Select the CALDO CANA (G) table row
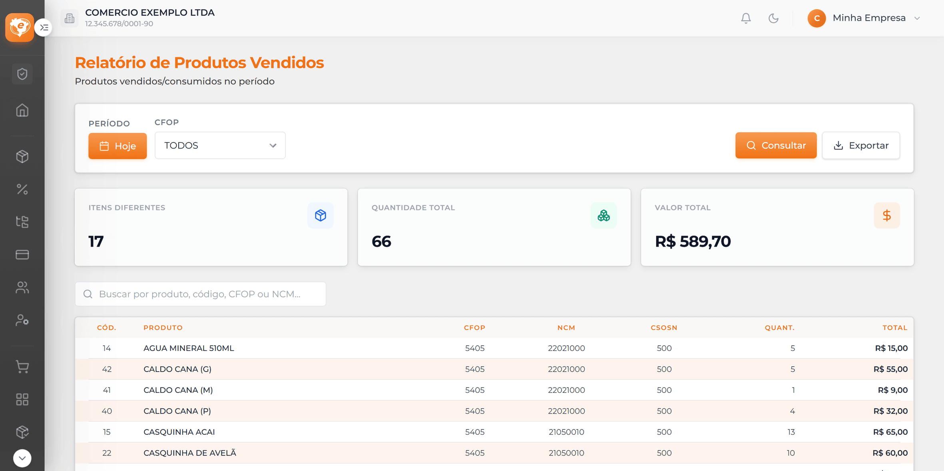944x471 pixels. (494, 369)
